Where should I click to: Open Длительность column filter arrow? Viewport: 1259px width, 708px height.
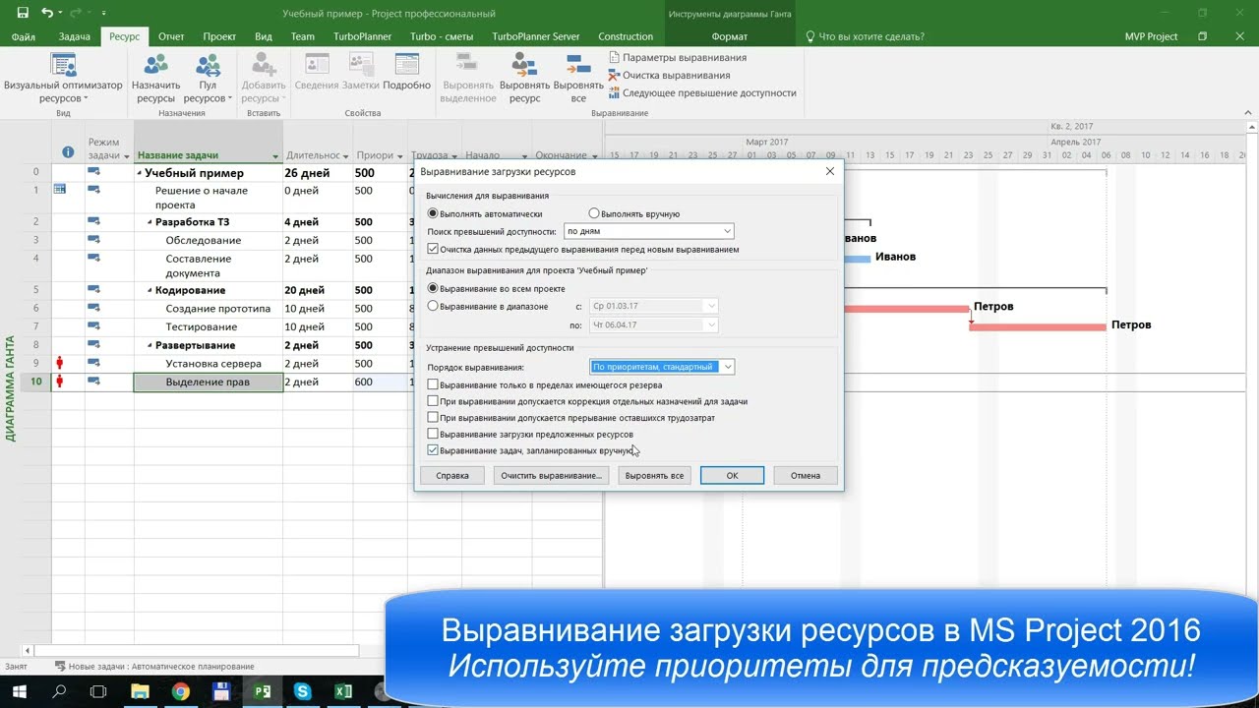pyautogui.click(x=346, y=156)
